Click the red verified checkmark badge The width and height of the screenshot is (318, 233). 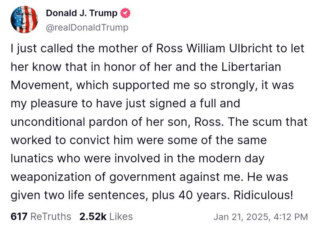(x=125, y=13)
